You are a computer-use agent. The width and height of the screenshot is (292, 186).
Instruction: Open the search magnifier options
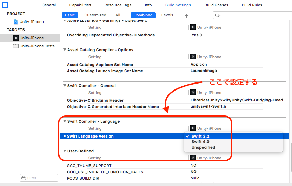point(218,15)
